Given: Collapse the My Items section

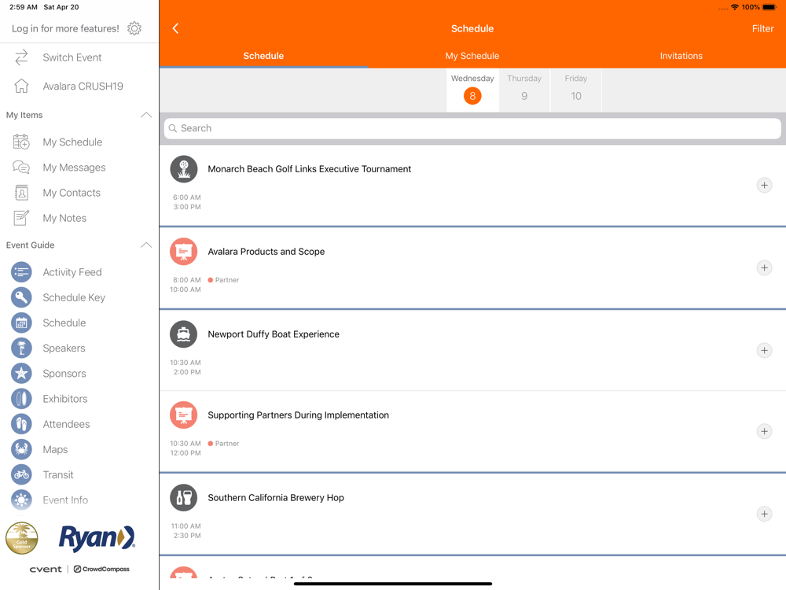Looking at the screenshot, I should (x=146, y=115).
